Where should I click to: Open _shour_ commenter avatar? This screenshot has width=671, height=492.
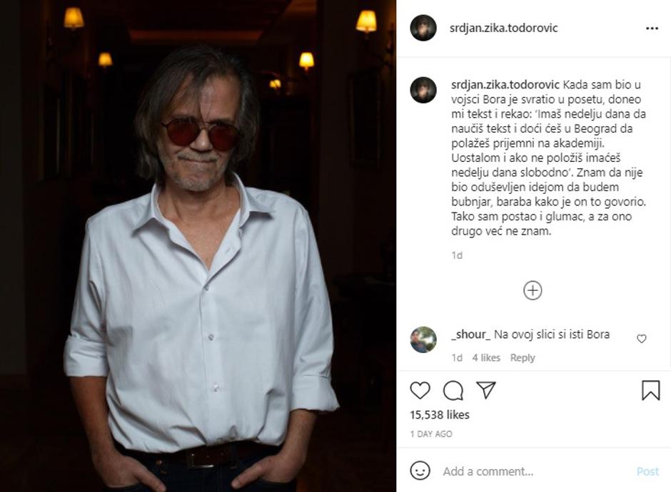423,339
